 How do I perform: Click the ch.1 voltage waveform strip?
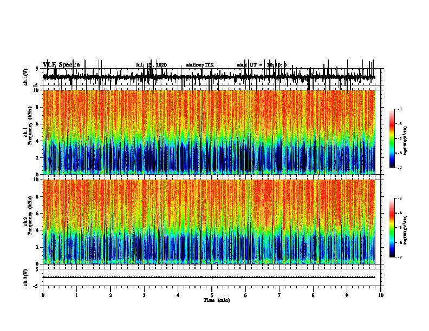[209, 77]
